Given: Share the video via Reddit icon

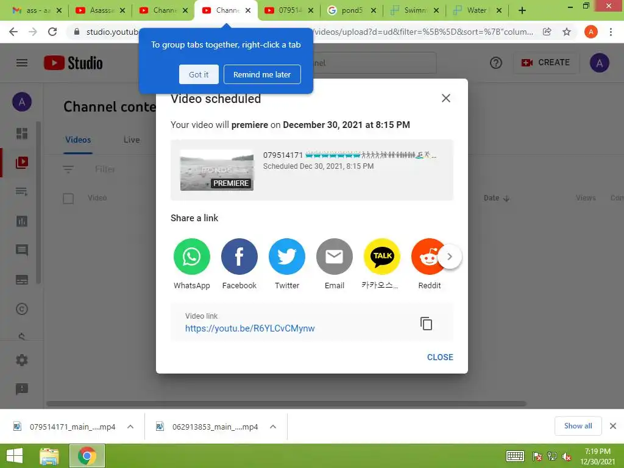Looking at the screenshot, I should click(x=426, y=257).
